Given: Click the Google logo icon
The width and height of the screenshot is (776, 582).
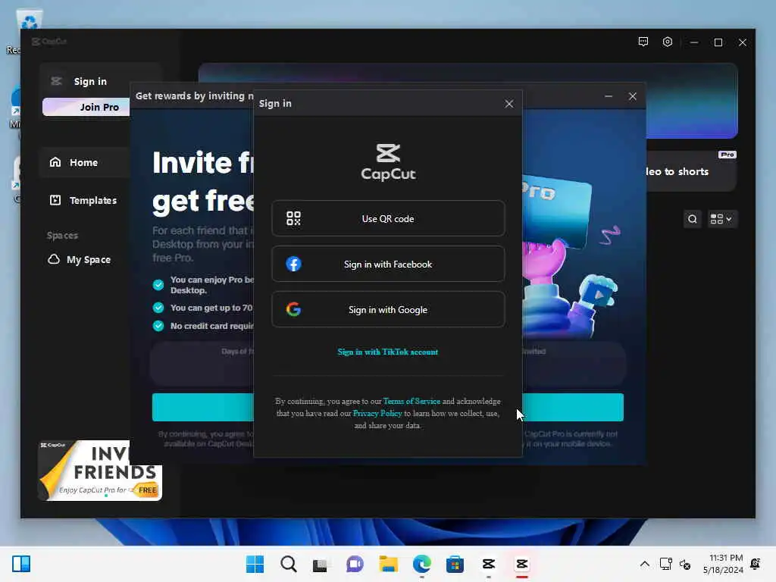Looking at the screenshot, I should [x=293, y=309].
